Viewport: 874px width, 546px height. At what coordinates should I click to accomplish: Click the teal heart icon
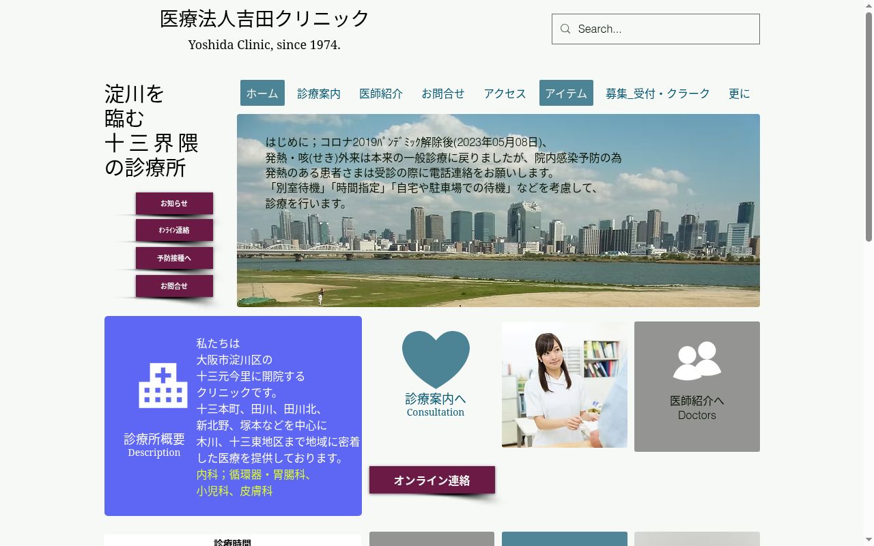click(x=436, y=360)
